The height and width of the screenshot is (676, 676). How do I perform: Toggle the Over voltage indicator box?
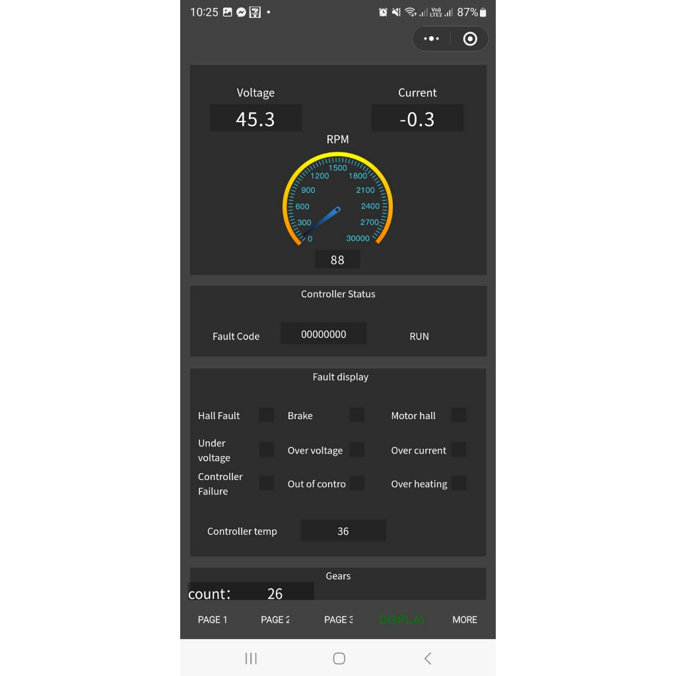tap(357, 450)
